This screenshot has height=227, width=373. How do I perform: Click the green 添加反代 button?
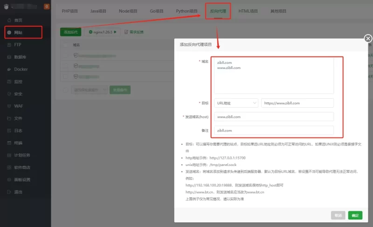click(x=71, y=32)
